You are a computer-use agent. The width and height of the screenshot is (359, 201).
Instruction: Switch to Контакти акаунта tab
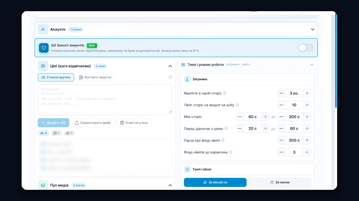point(95,77)
